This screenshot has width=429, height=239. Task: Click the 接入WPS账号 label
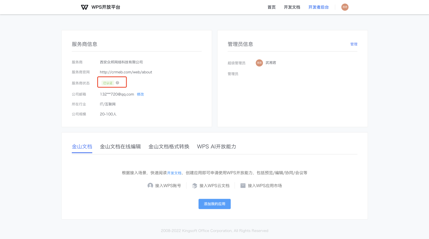pyautogui.click(x=168, y=186)
